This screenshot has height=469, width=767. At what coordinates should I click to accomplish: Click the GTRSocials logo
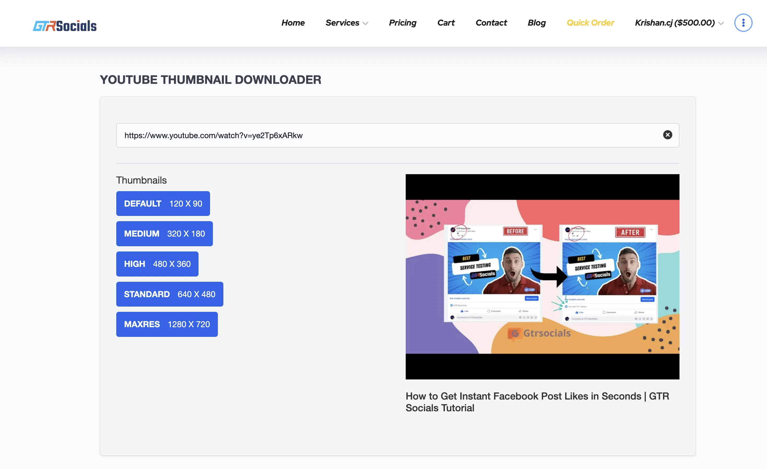[65, 26]
